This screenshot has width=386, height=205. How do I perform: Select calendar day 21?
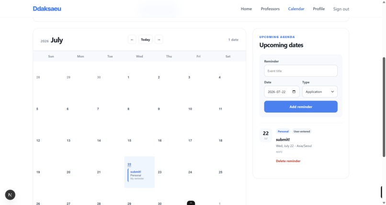pyautogui.click(x=99, y=172)
